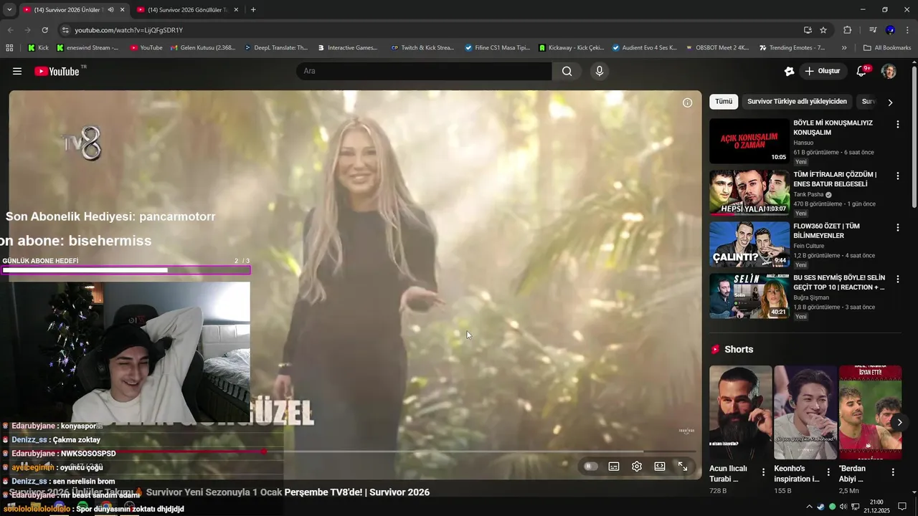Open volume tray icon

(843, 507)
